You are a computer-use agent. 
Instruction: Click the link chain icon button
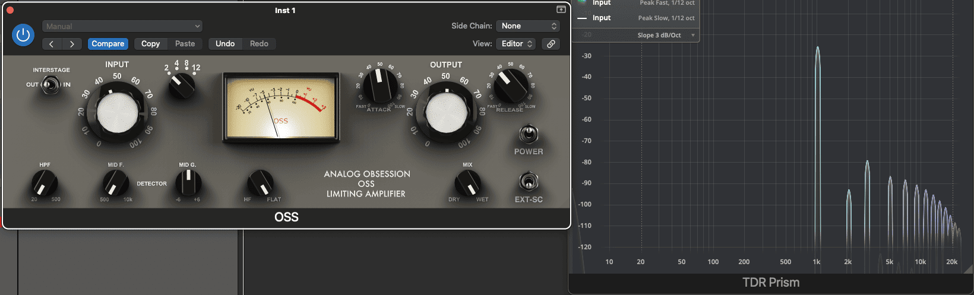551,44
